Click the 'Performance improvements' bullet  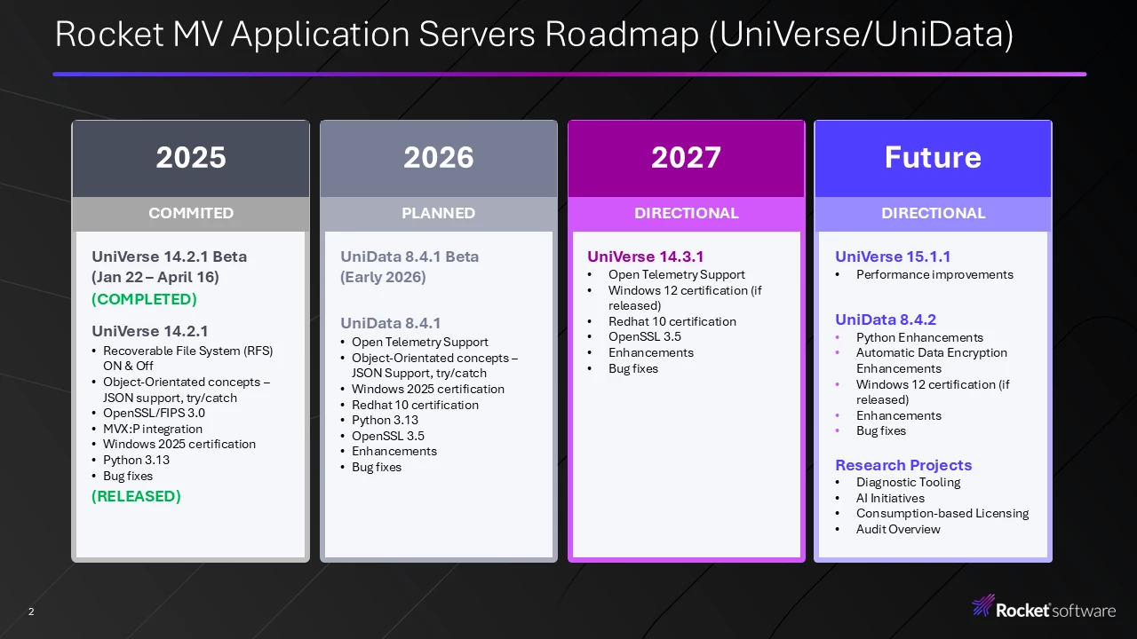[934, 275]
